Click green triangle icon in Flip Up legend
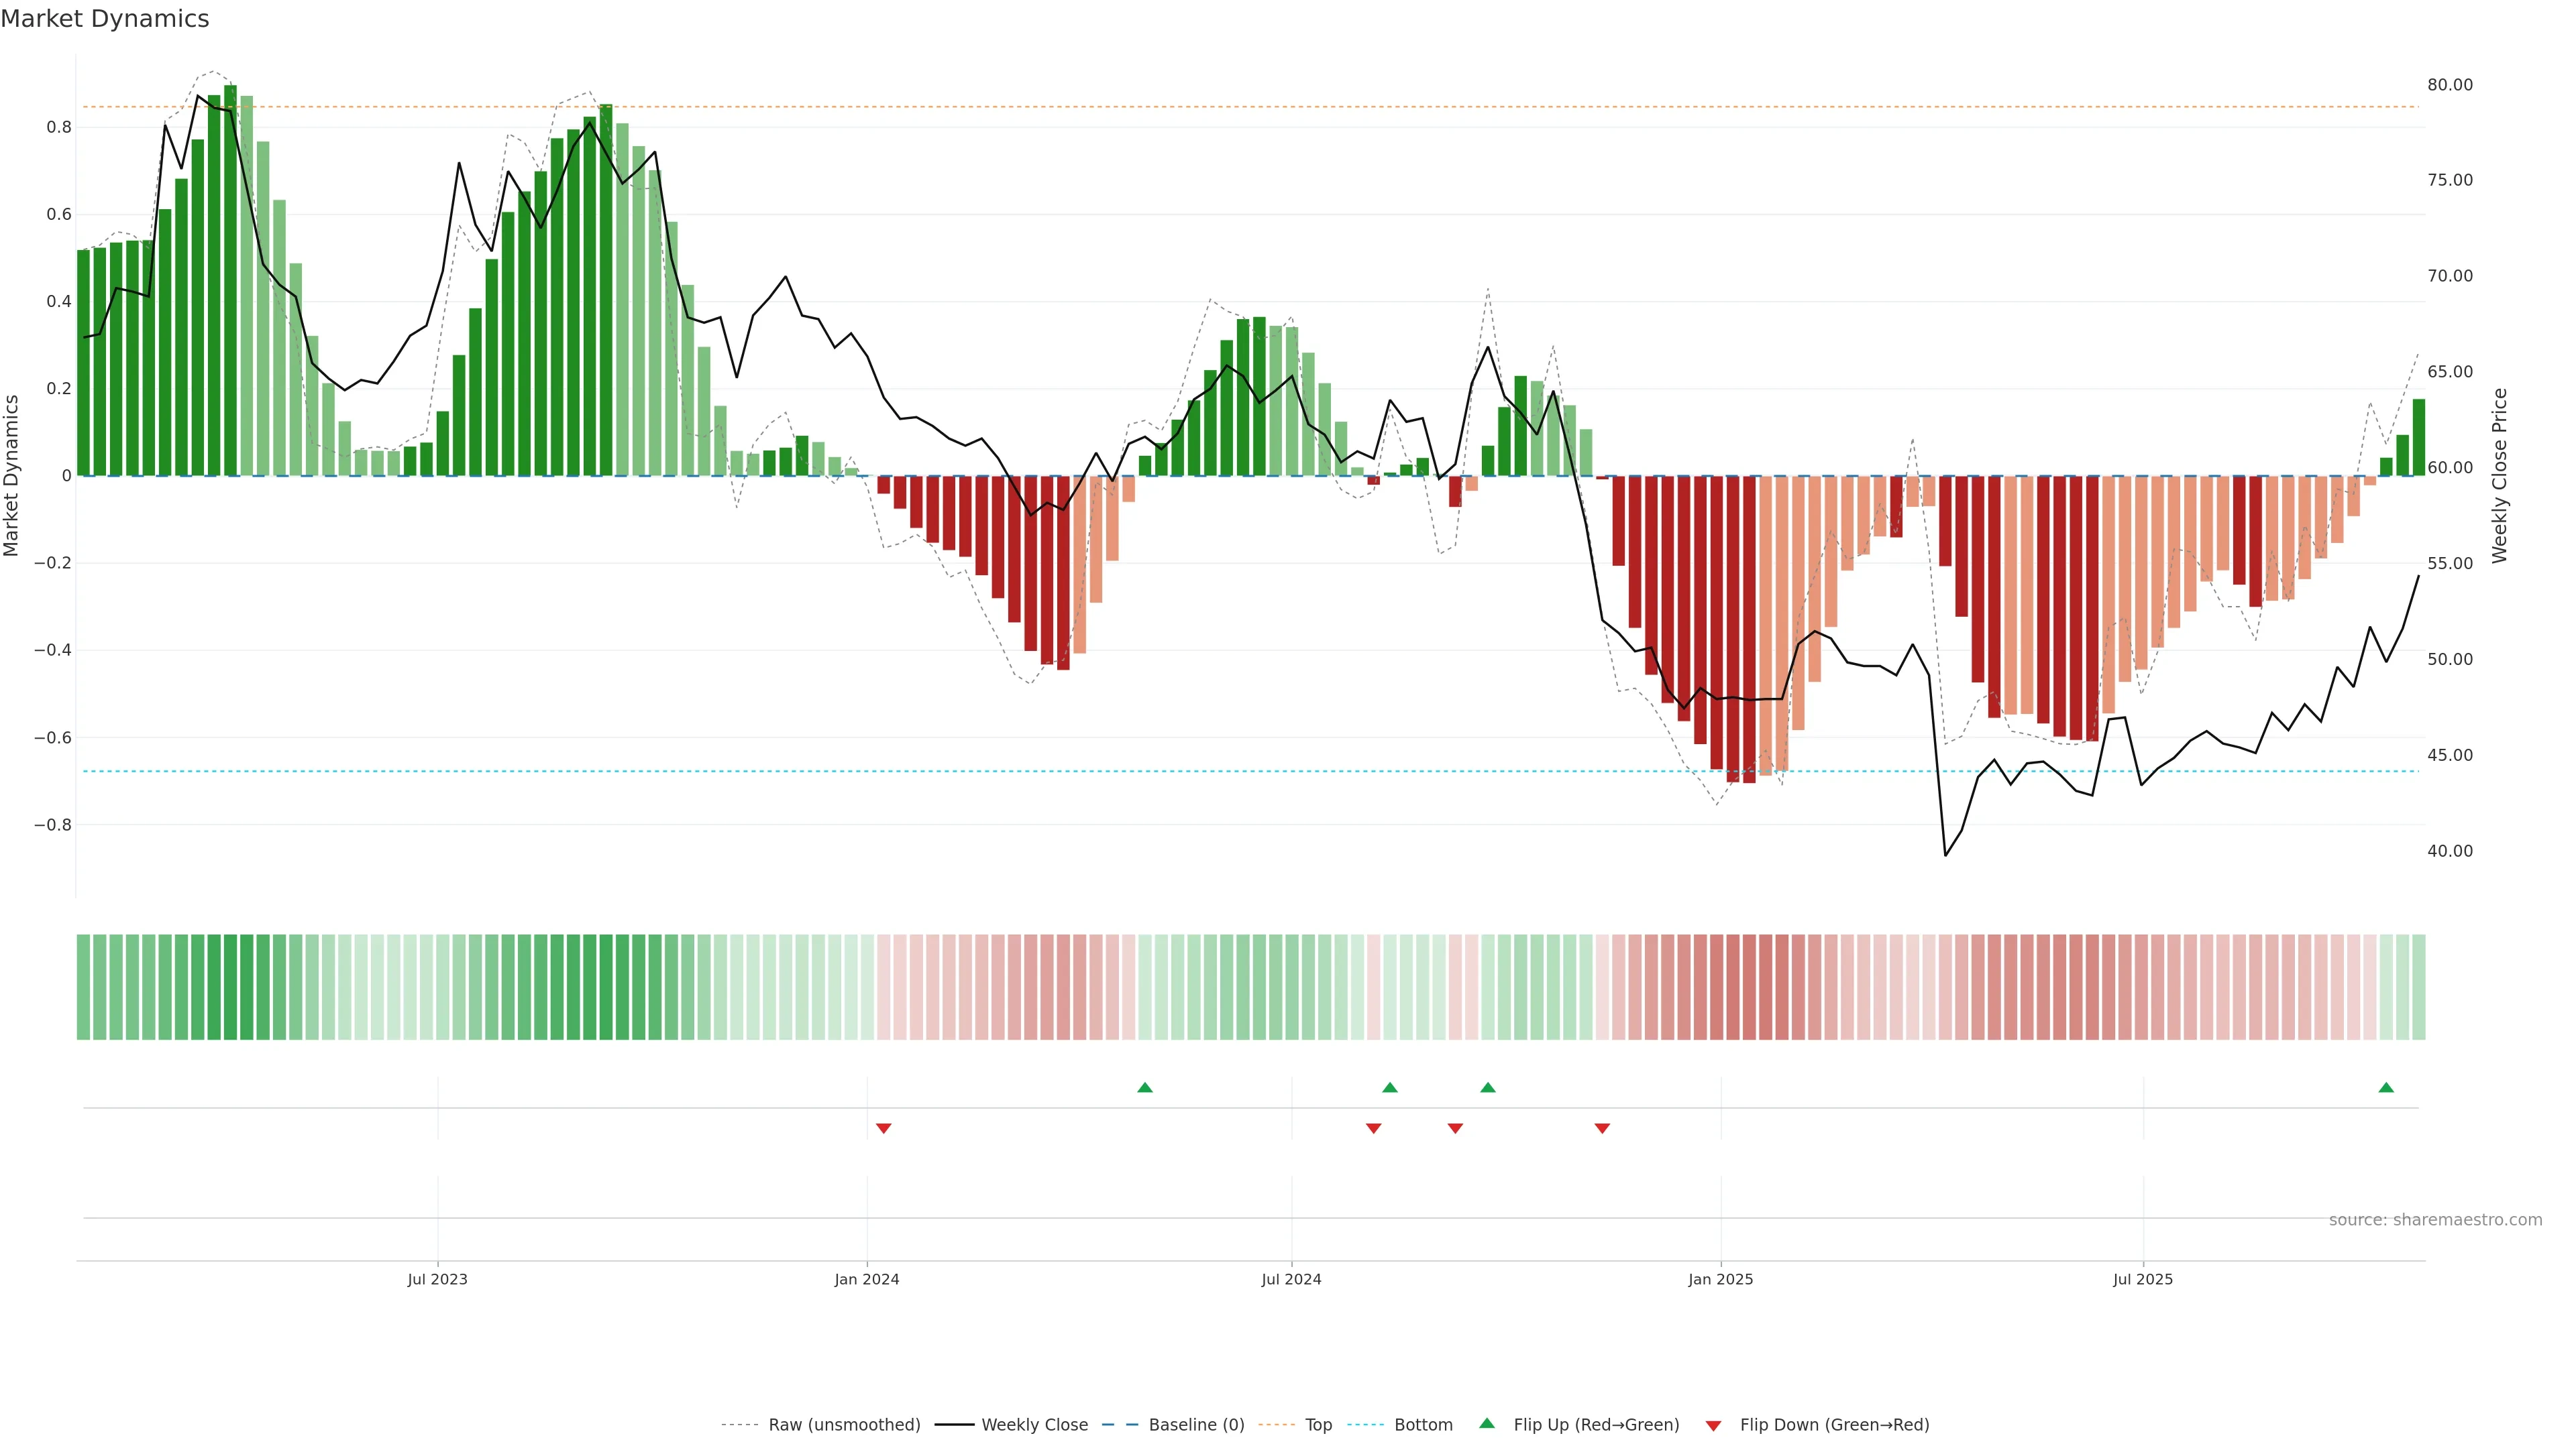This screenshot has height=1448, width=2576. pyautogui.click(x=1487, y=1423)
